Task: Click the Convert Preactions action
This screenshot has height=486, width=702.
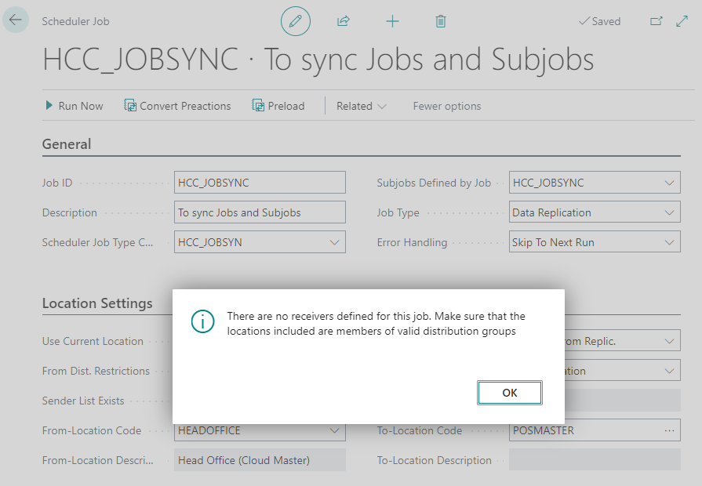Action: click(177, 106)
